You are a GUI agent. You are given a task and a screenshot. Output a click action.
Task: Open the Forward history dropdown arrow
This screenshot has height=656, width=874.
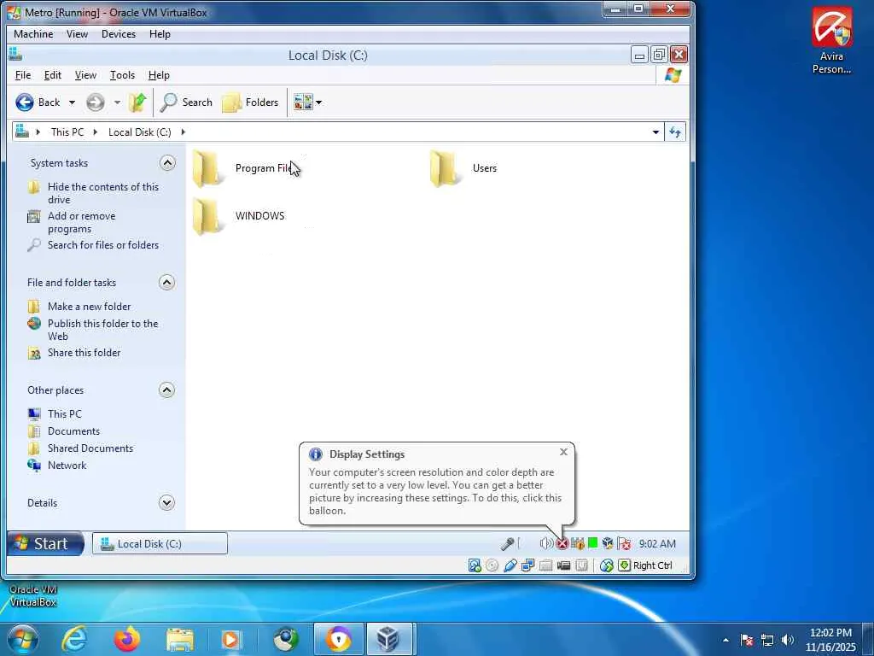[x=117, y=102]
